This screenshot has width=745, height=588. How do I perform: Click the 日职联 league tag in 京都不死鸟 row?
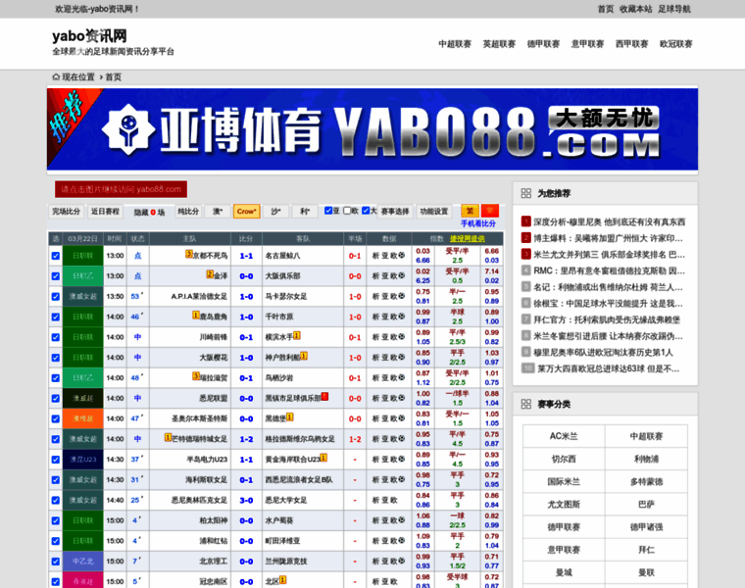(82, 256)
